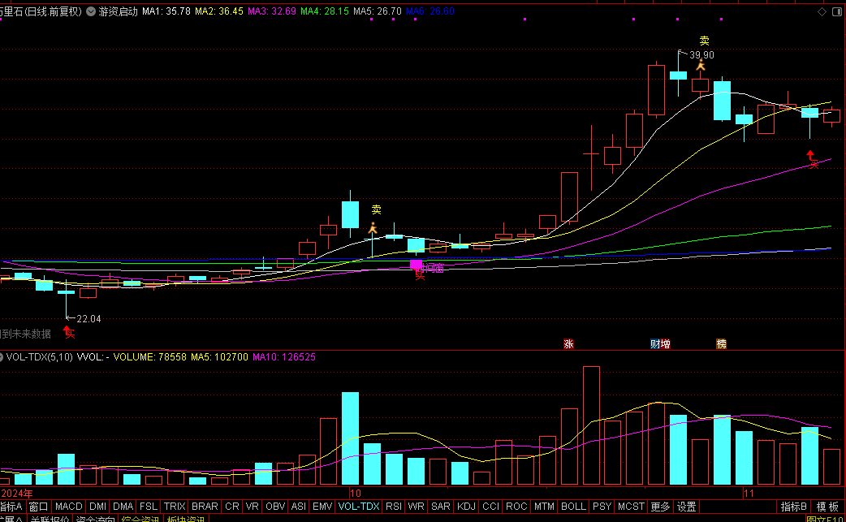Viewport: 846px width, 522px height.
Task: Select the ASI indicator tab
Action: point(298,507)
